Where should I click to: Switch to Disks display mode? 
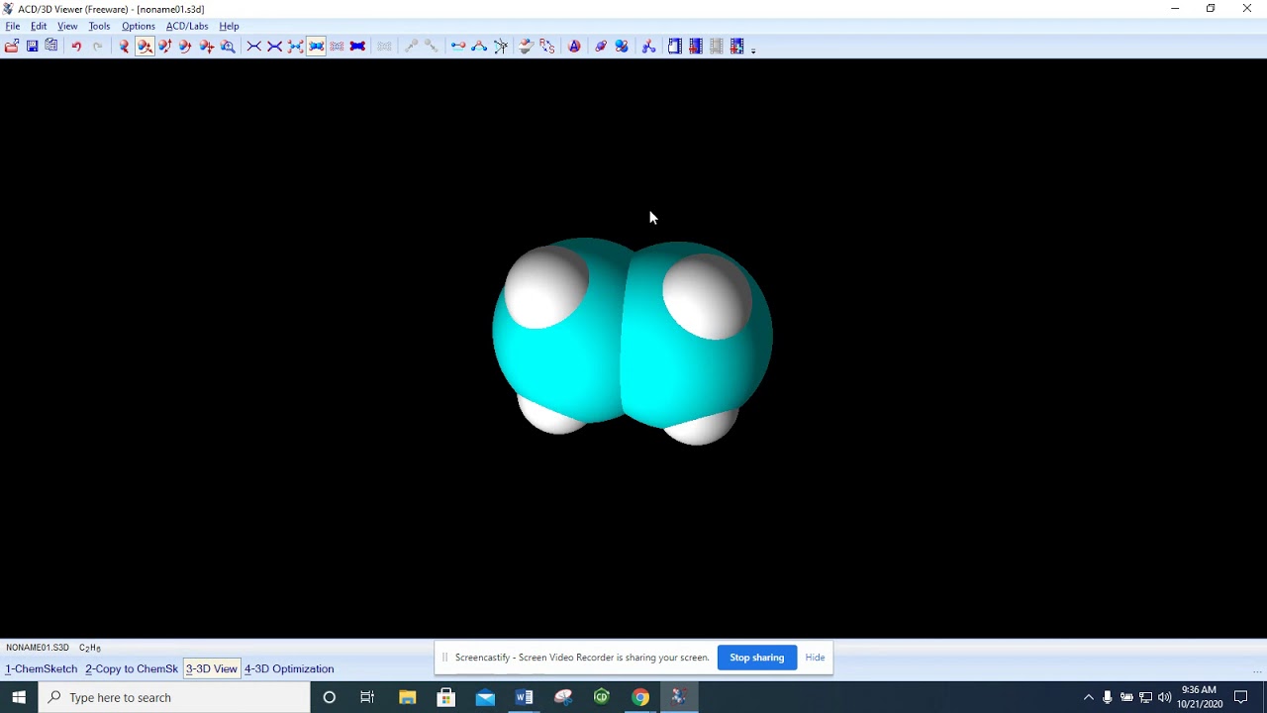click(x=357, y=47)
